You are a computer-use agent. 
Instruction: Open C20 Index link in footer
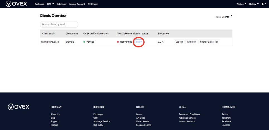[98, 125]
